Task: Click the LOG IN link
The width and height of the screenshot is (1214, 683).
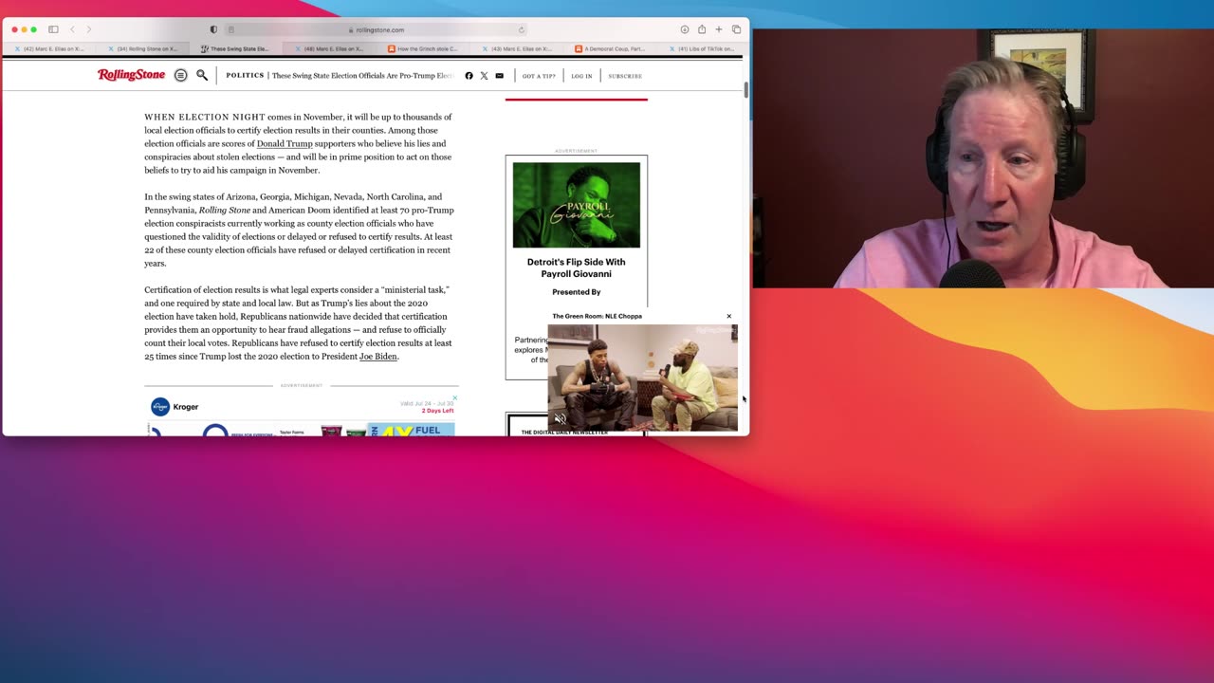Action: click(x=581, y=76)
